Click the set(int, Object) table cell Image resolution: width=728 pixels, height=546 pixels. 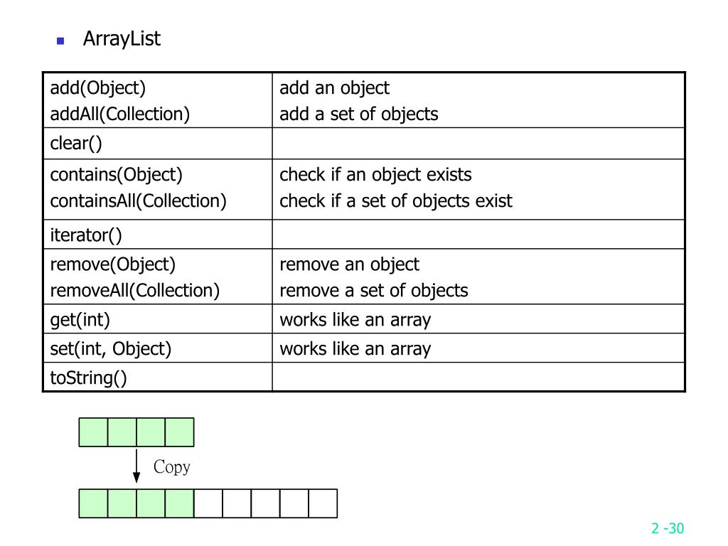coord(157,348)
